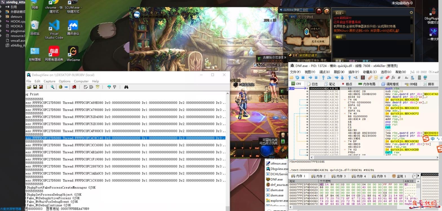The image size is (442, 211).
Task: Select the highlighted FFFFDC0FC4C8C140 thread log row
Action: (125, 138)
